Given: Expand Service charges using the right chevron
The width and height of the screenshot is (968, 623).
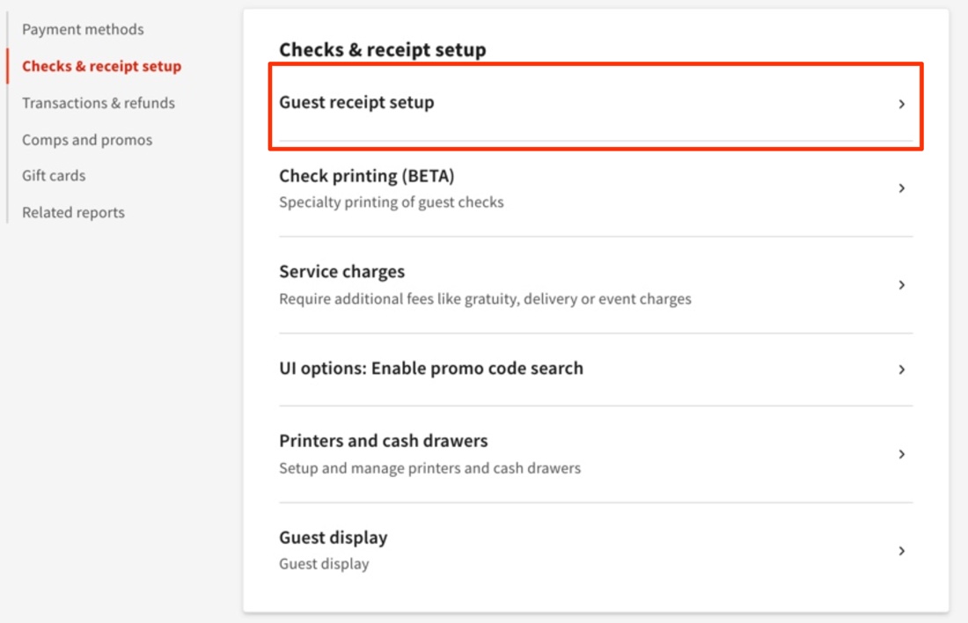Looking at the screenshot, I should tap(902, 283).
